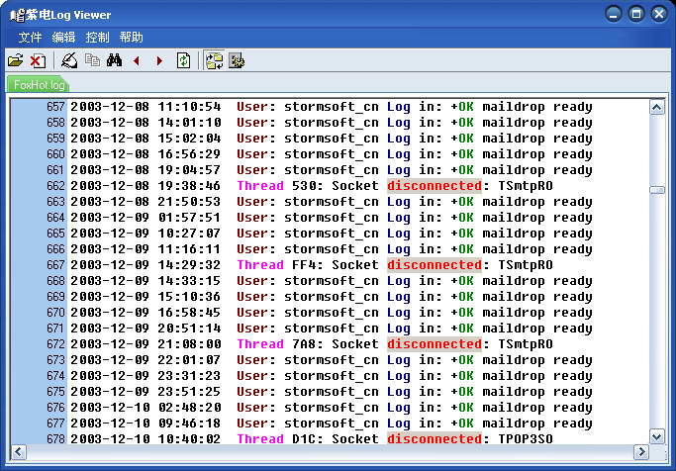Click 'TPOP3SO' at end of line 678
This screenshot has width=676, height=471.
point(526,439)
